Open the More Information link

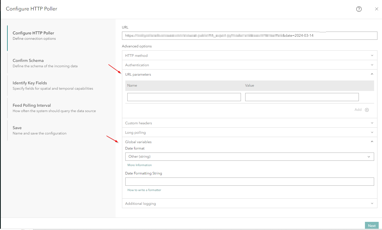click(140, 165)
